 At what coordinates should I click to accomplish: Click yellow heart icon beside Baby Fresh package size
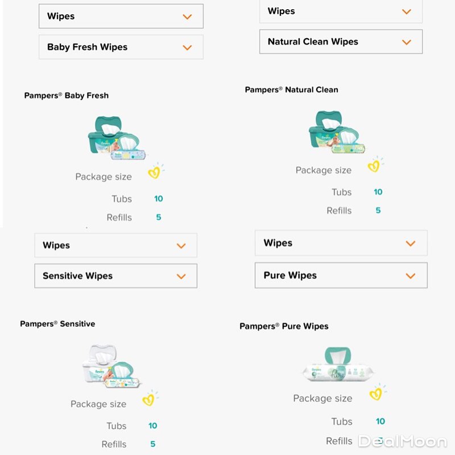(155, 172)
